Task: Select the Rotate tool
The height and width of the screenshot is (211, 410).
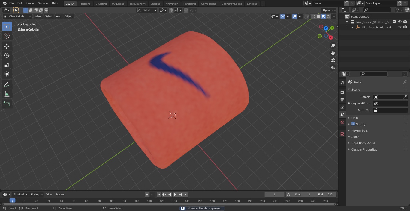Action: (x=7, y=55)
